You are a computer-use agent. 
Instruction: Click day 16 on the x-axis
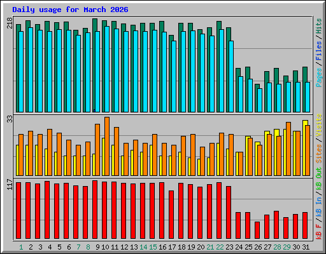pyautogui.click(x=162, y=247)
